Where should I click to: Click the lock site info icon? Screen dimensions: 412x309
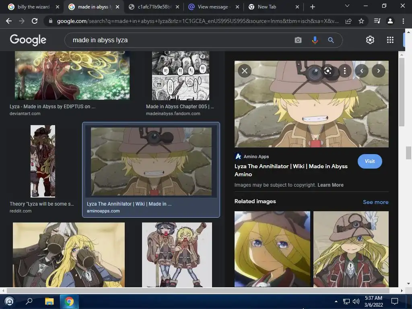[51, 21]
